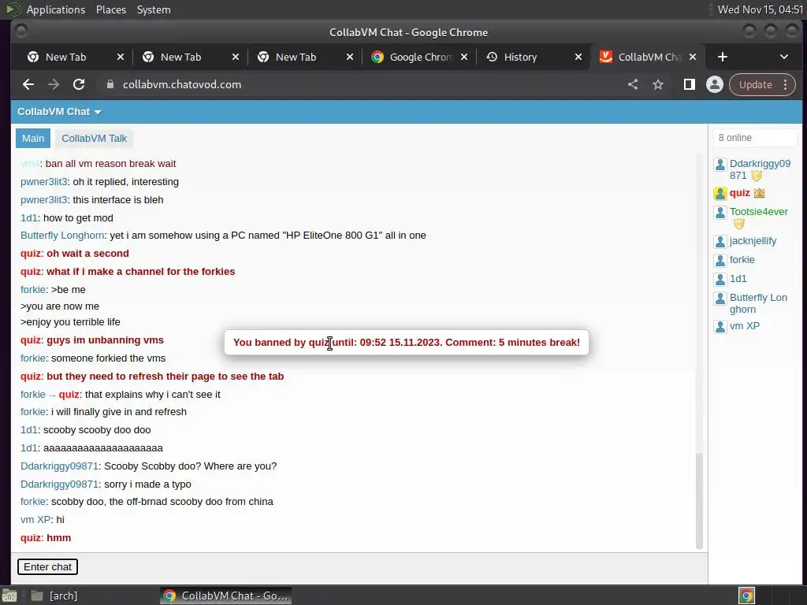
Task: Open Tootsie4ever's name in the user list
Action: click(x=759, y=211)
